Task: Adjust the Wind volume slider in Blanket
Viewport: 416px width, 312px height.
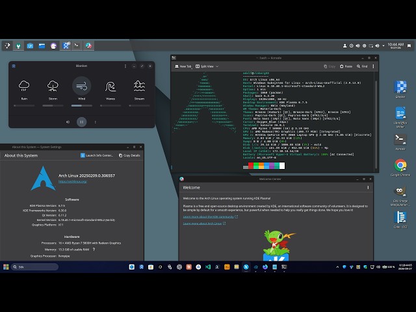Action: click(x=82, y=105)
